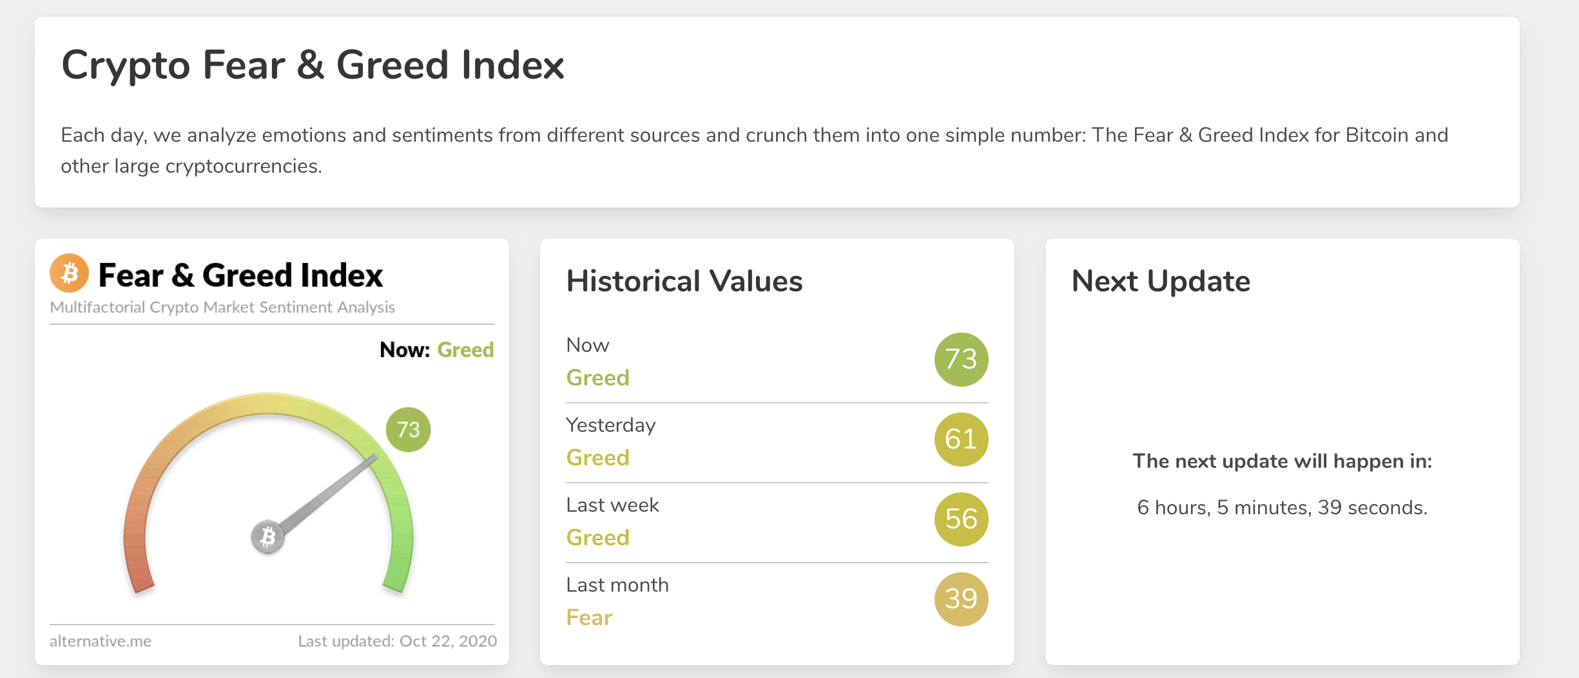Click the Next Update heading
Viewport: 1579px width, 678px height.
pyautogui.click(x=1161, y=281)
